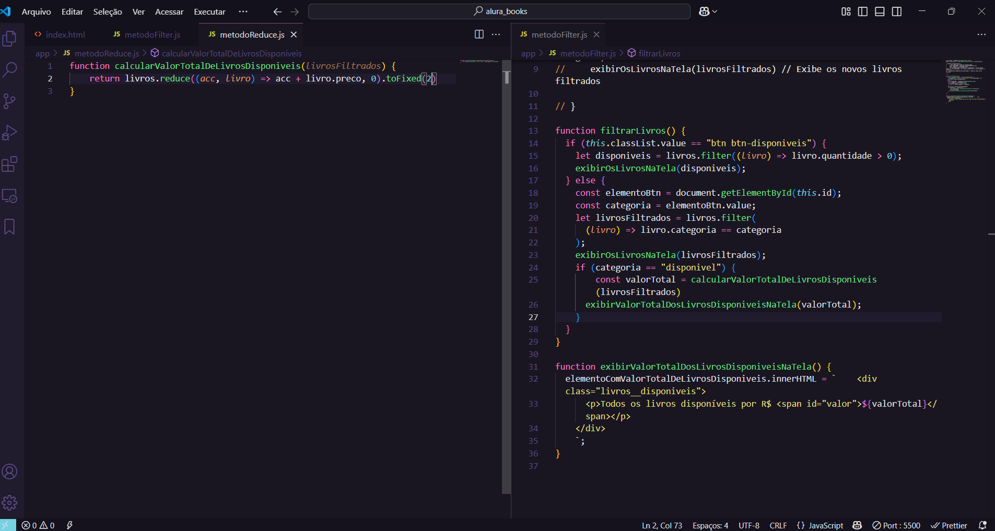Open Source Control view in activity bar

click(10, 101)
